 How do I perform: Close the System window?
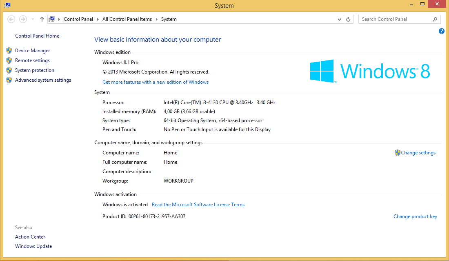[437, 4]
